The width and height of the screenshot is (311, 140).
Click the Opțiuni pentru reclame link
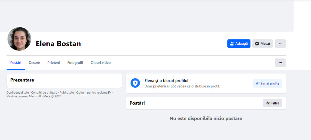pos(91,92)
